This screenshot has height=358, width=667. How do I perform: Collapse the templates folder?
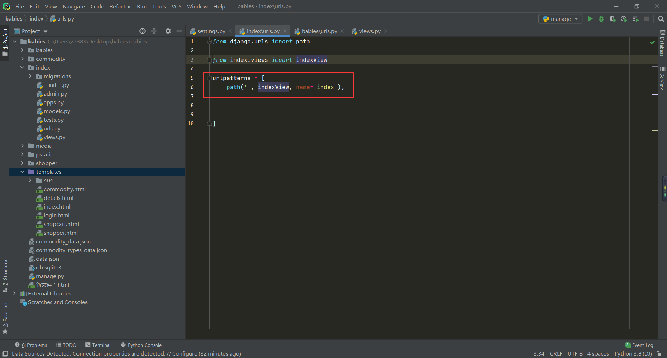[x=22, y=172]
